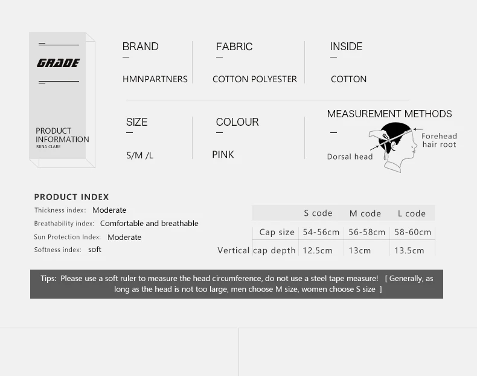This screenshot has height=376, width=477.
Task: Select the Moderate value beside Sun Protection
Action: pyautogui.click(x=124, y=237)
